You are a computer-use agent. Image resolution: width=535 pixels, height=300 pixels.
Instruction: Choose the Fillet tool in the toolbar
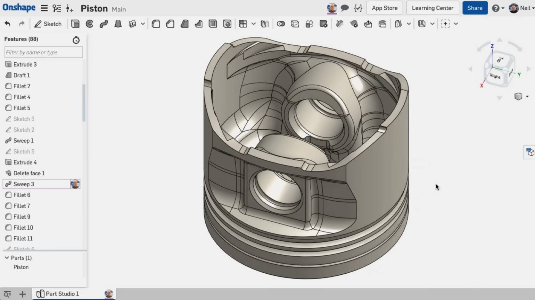tap(156, 24)
